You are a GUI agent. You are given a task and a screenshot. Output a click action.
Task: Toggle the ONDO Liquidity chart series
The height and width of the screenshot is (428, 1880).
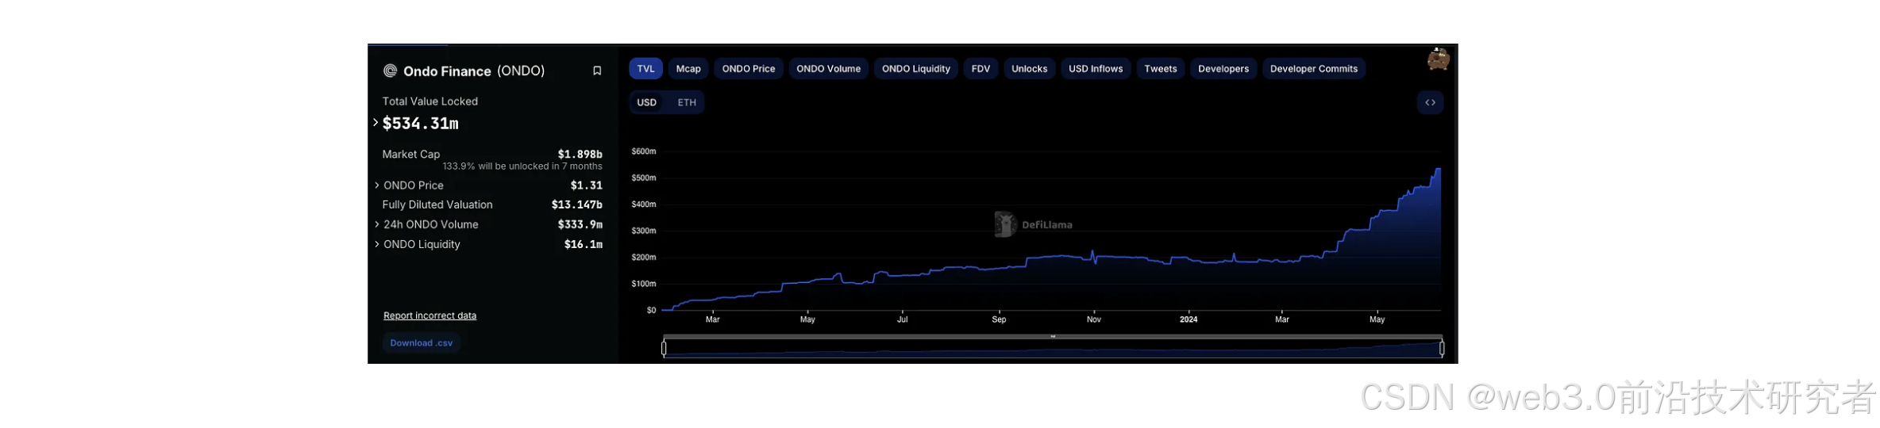(916, 69)
